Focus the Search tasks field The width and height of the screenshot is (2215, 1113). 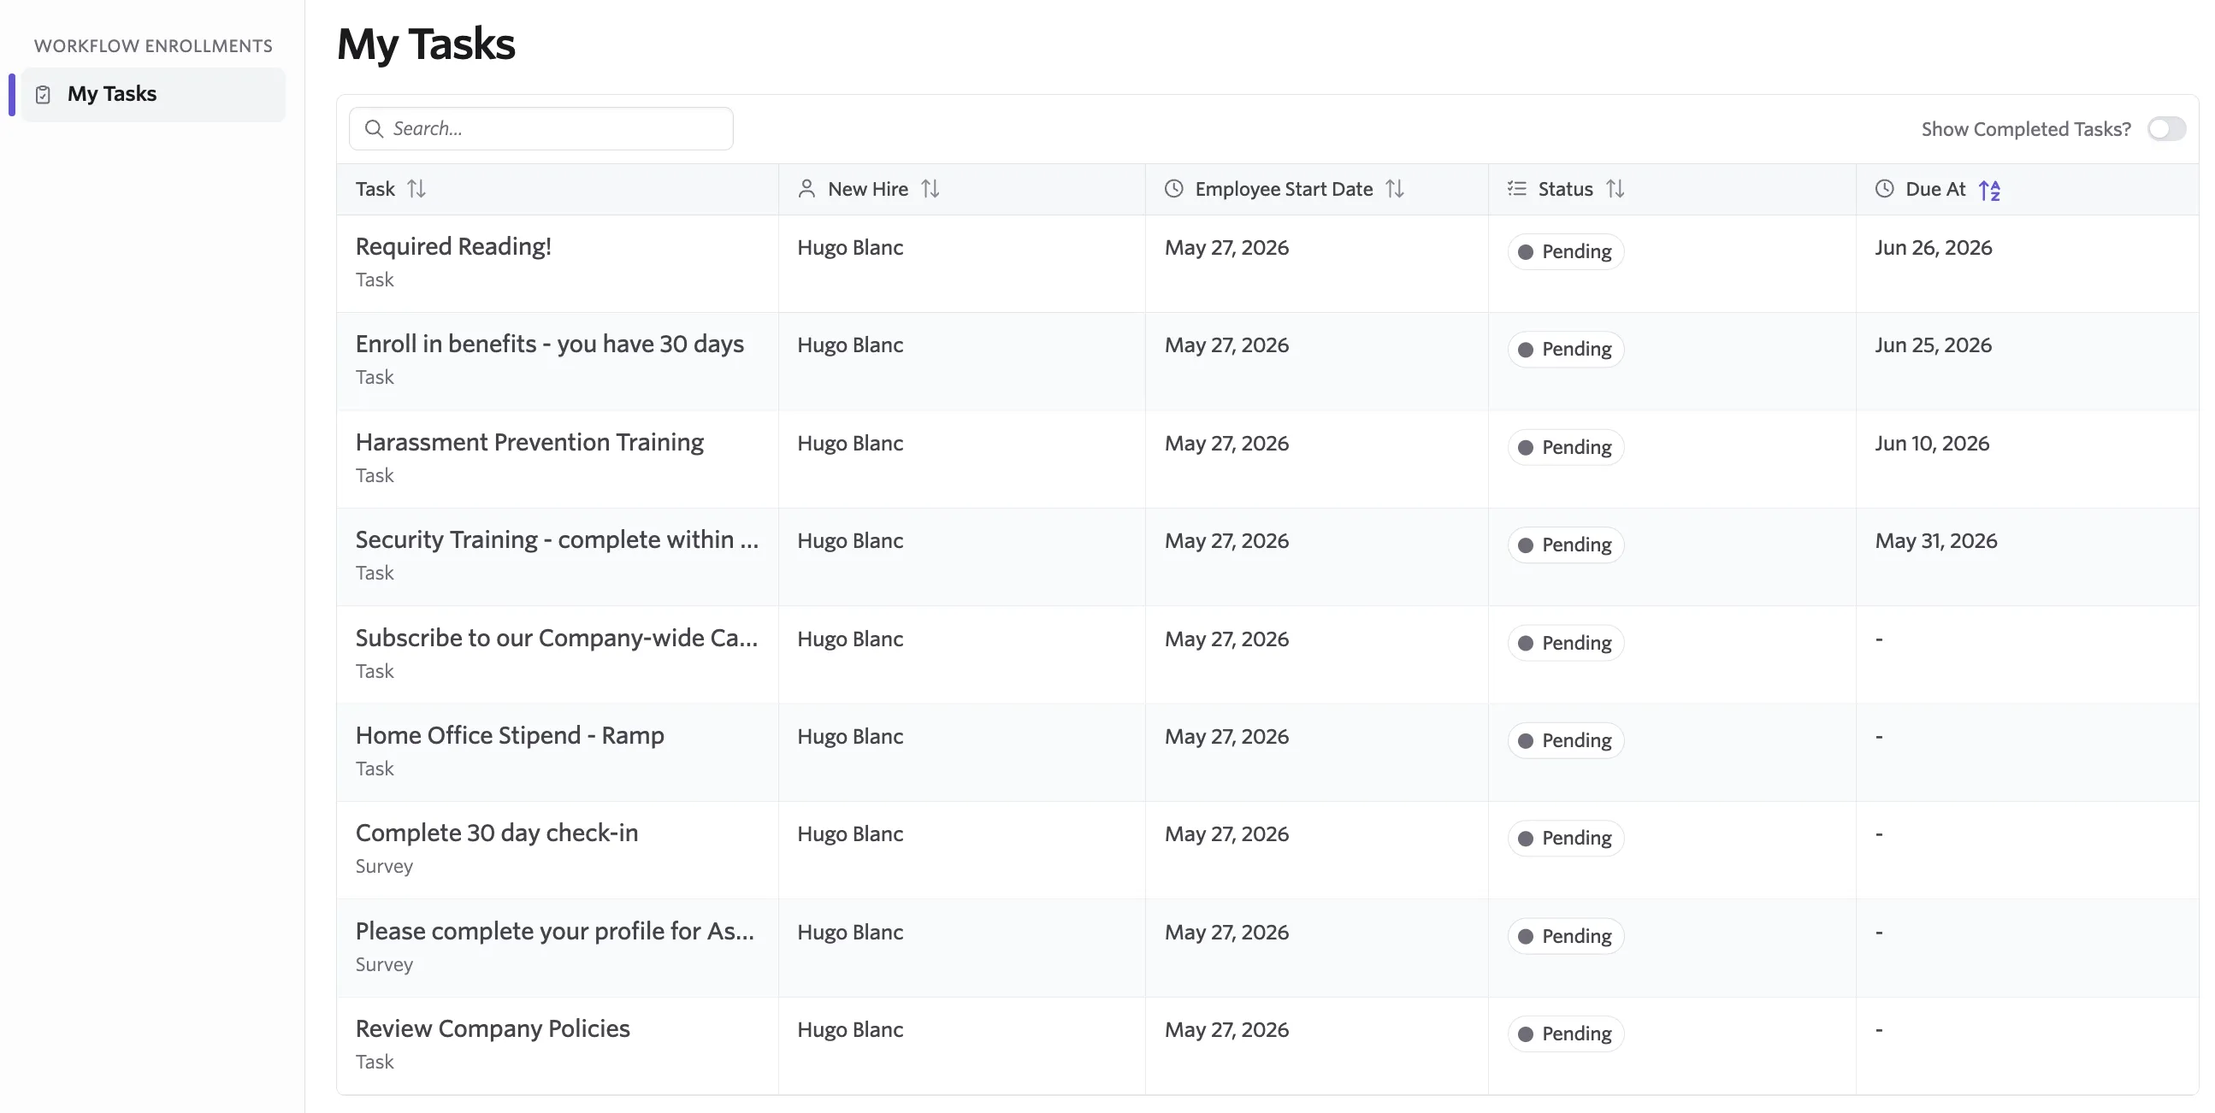[x=540, y=129]
